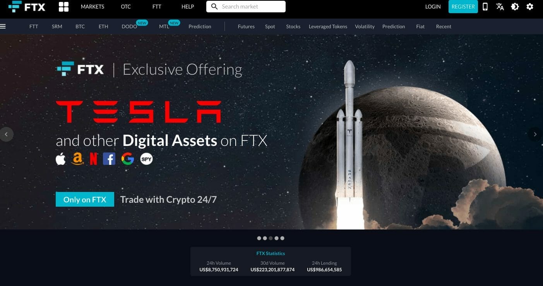The width and height of the screenshot is (543, 286).
Task: Open the language translation icon
Action: pos(500,7)
